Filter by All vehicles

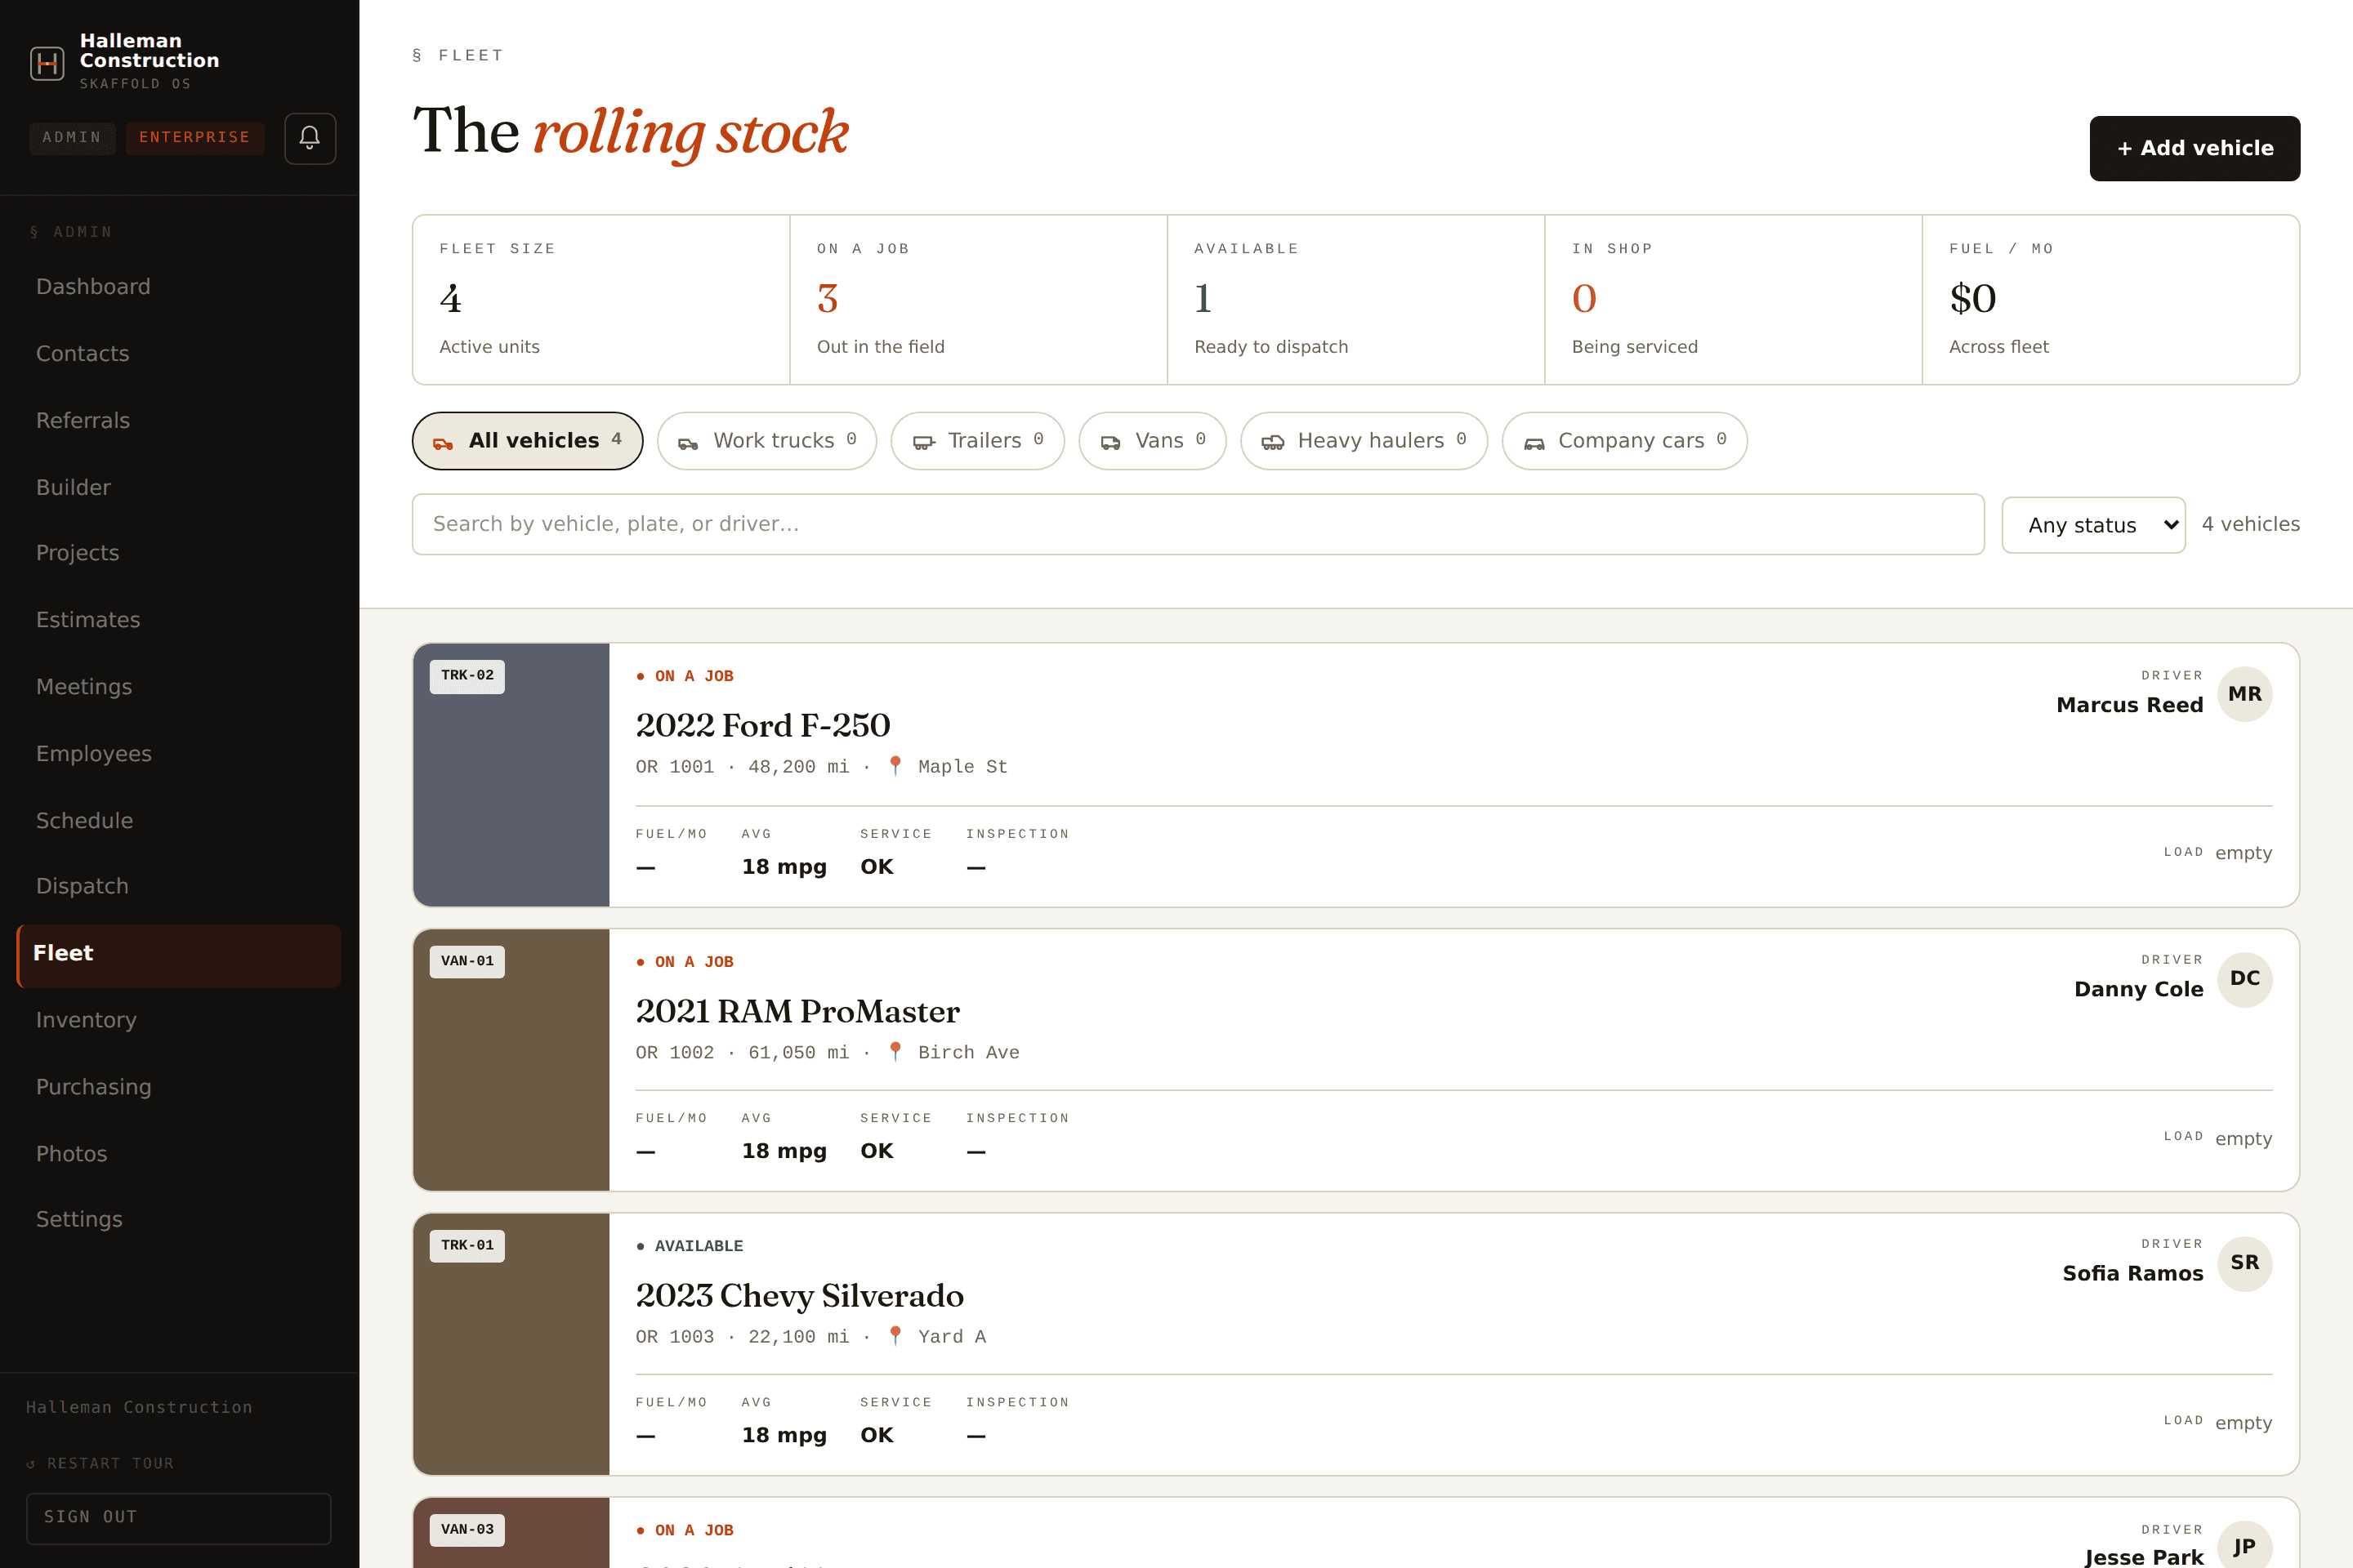(527, 441)
